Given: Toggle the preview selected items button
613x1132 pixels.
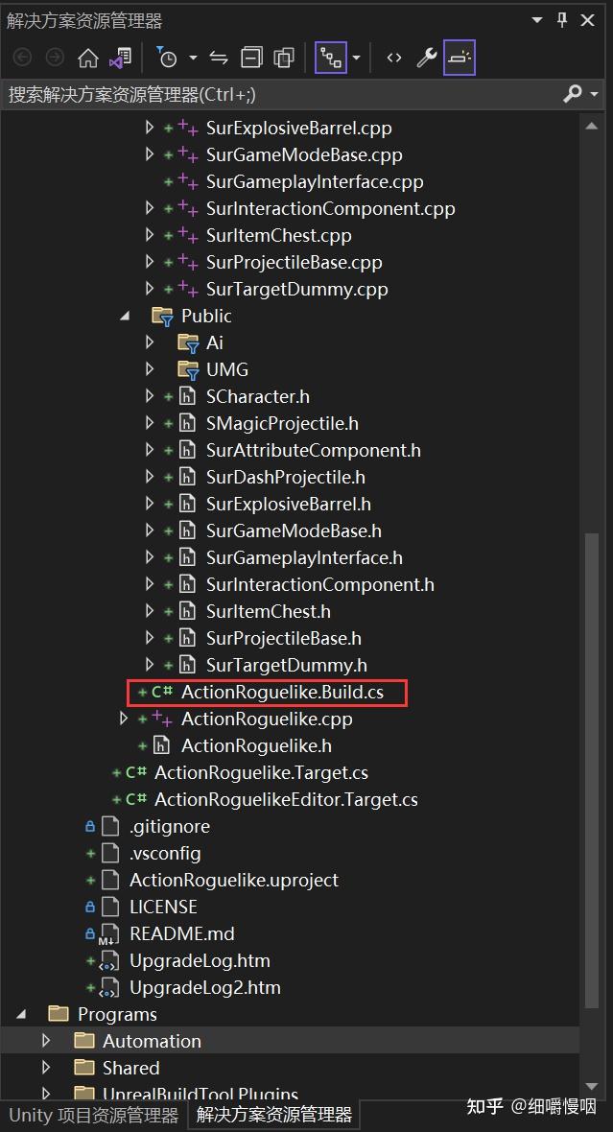Looking at the screenshot, I should tap(460, 59).
